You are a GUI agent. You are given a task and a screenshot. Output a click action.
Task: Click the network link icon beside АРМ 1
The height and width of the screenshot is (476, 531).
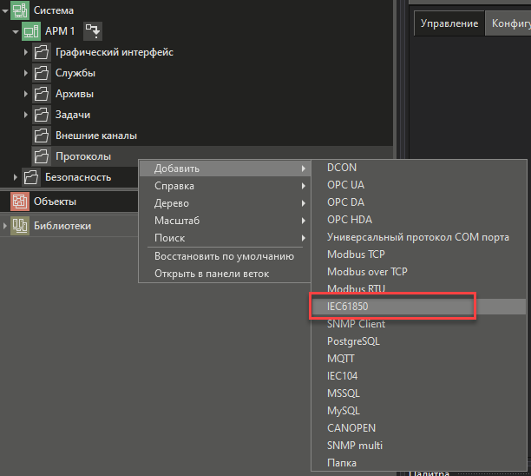coord(92,31)
